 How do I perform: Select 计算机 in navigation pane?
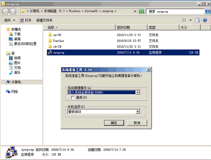[x=16, y=82]
